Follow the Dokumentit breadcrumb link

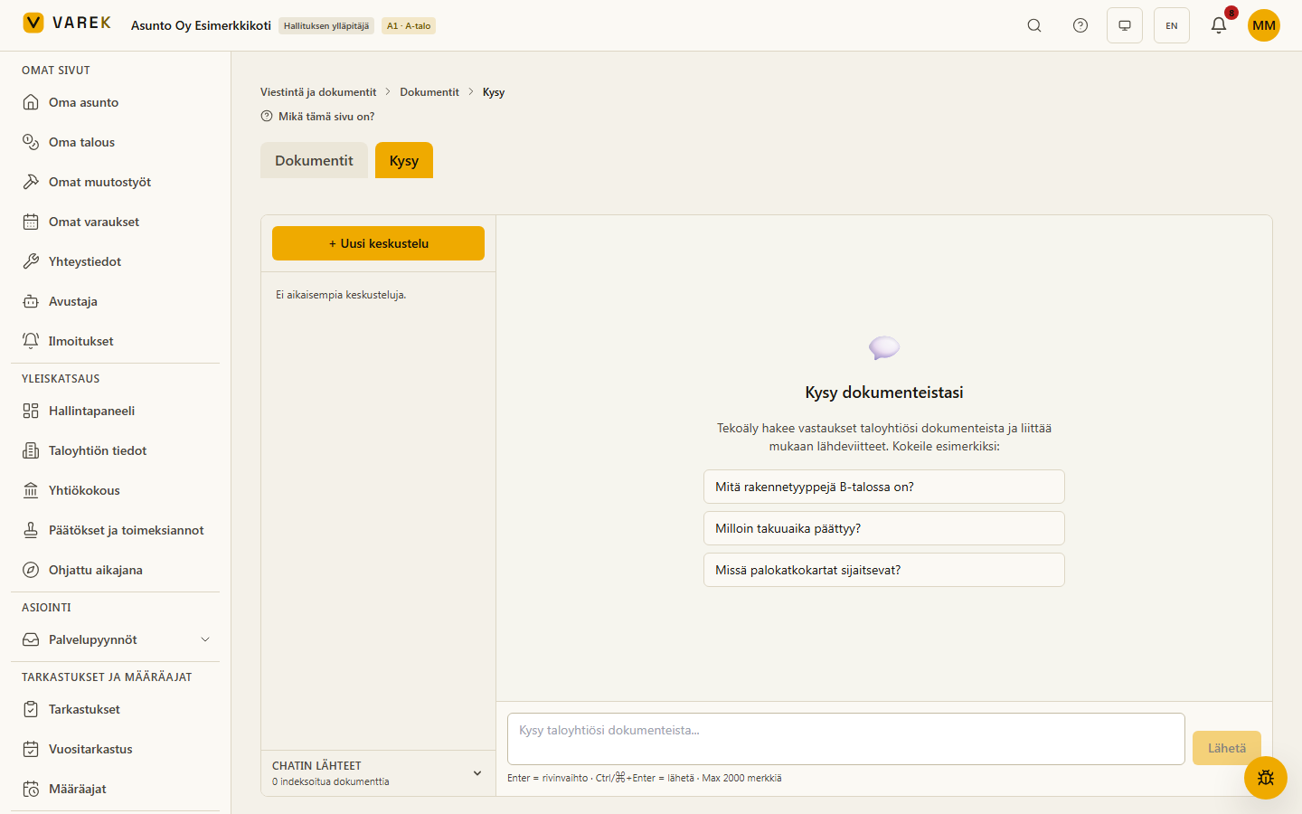click(429, 92)
